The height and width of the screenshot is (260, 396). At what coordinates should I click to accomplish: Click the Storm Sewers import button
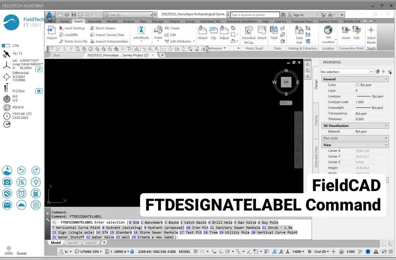click(103, 28)
